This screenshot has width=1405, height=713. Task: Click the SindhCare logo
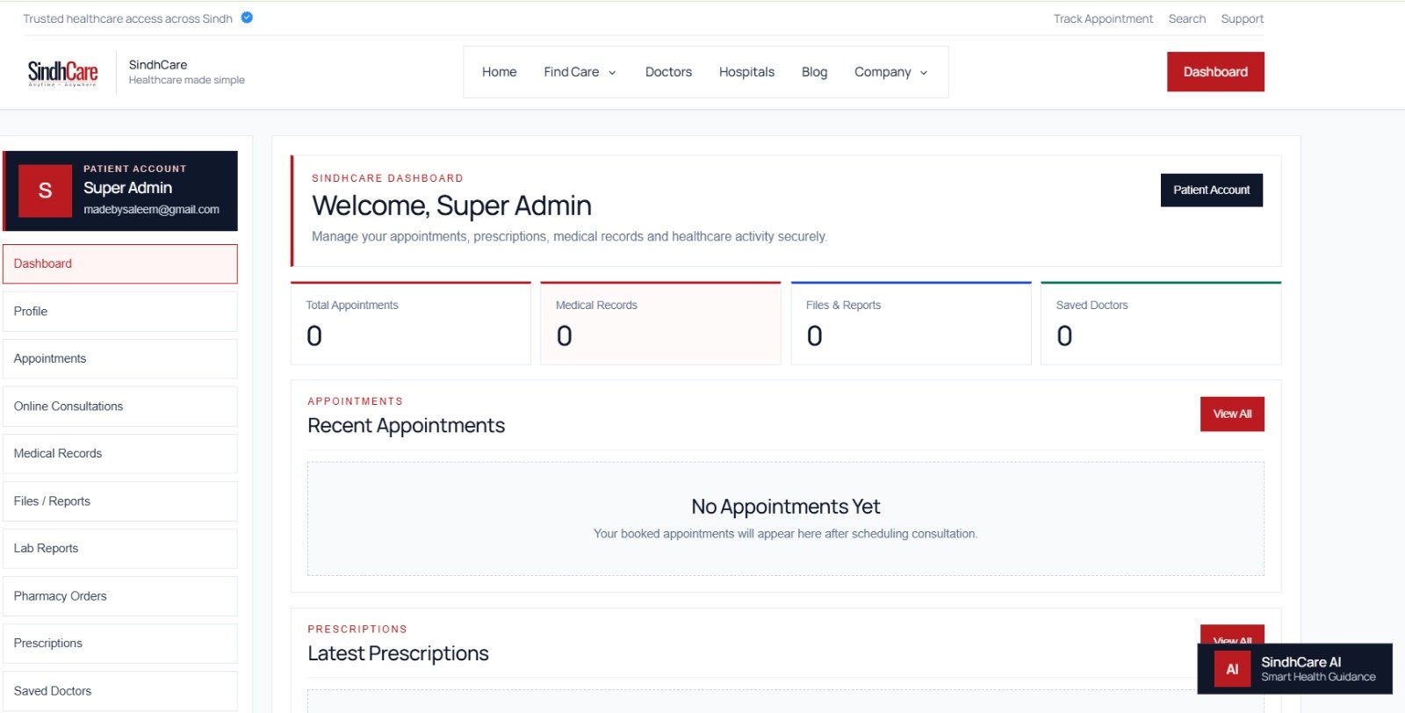point(62,72)
